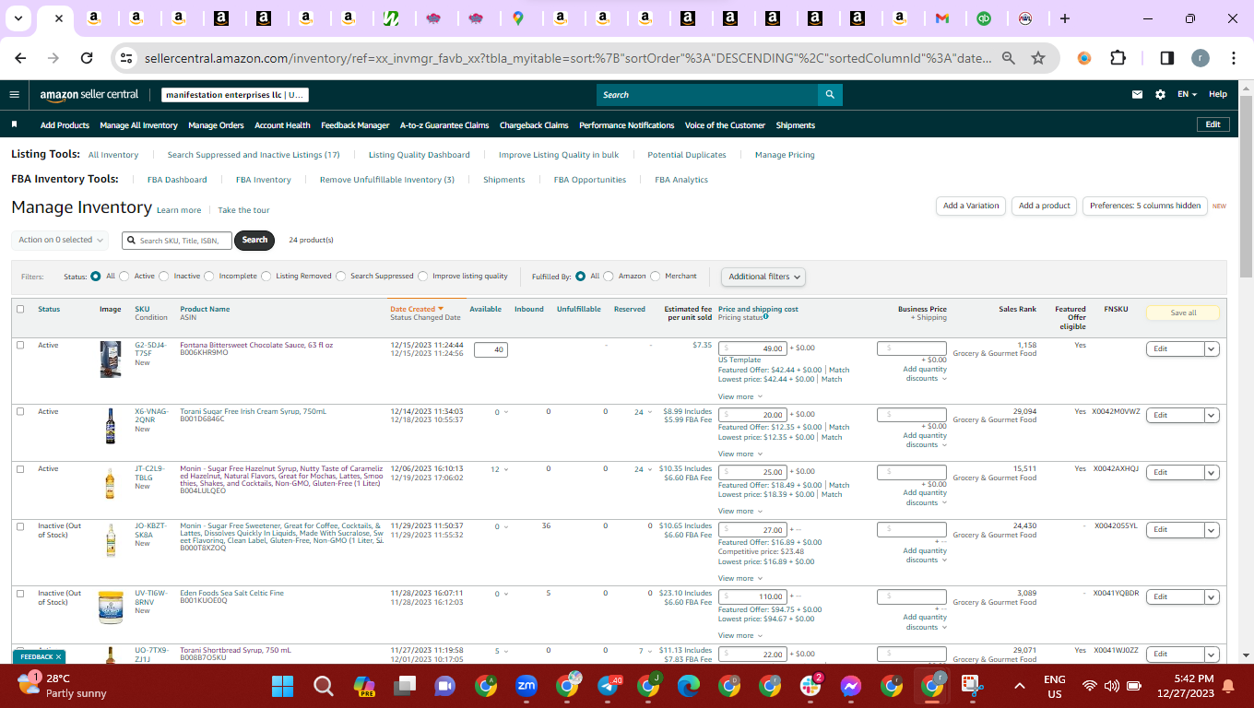Click the Save all button
The width and height of the screenshot is (1254, 708).
[1183, 313]
